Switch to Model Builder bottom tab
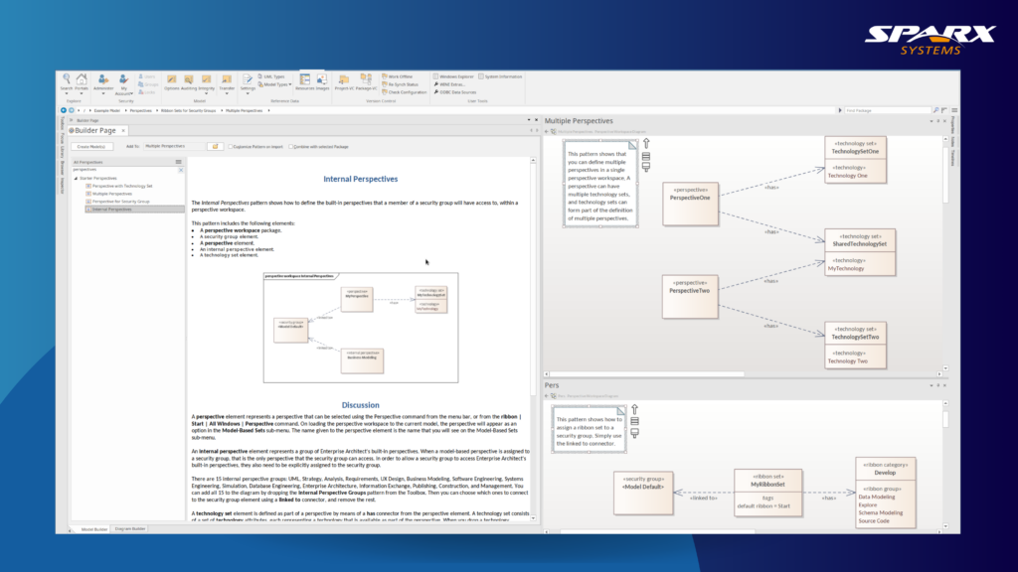The width and height of the screenshot is (1018, 572). [94, 529]
